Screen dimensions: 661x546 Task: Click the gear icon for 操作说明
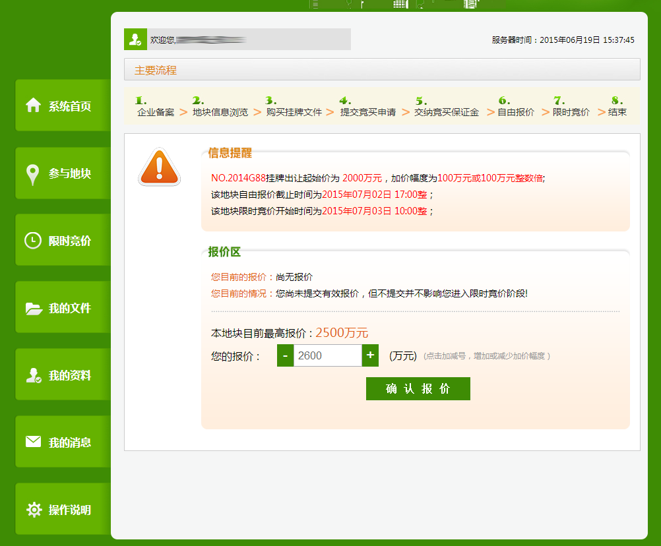point(34,510)
